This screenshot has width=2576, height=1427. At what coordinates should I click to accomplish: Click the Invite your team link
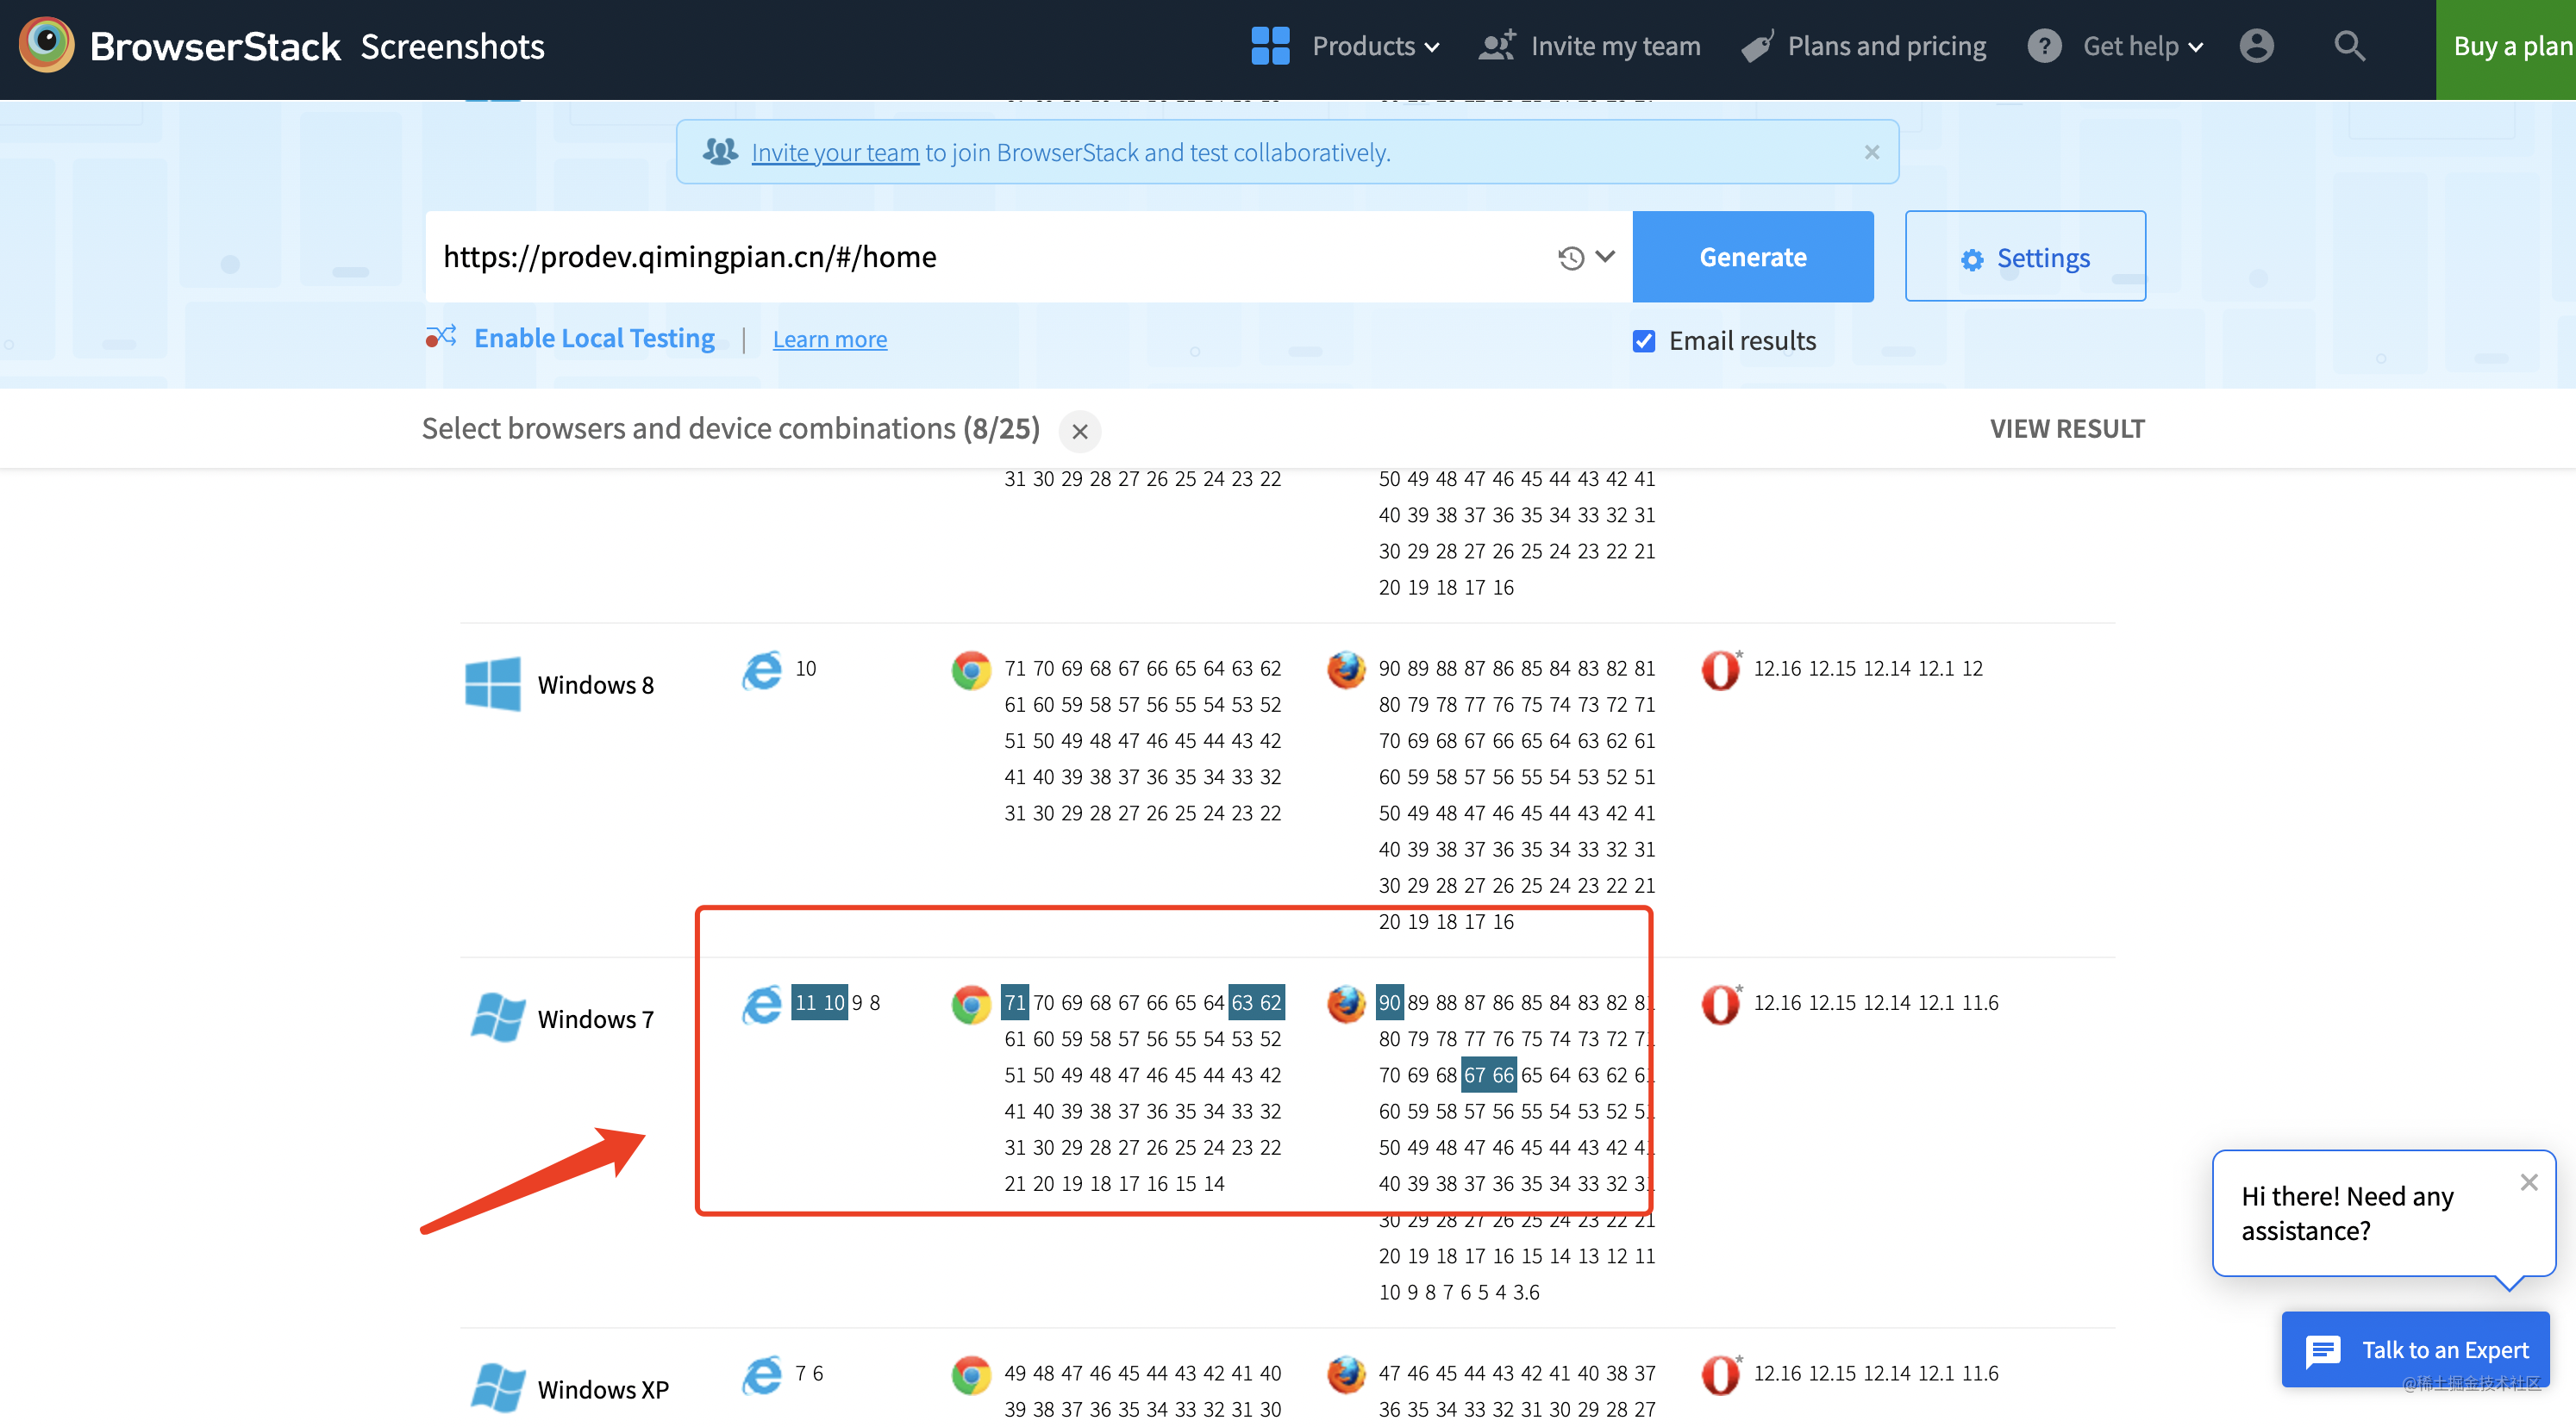(x=834, y=152)
